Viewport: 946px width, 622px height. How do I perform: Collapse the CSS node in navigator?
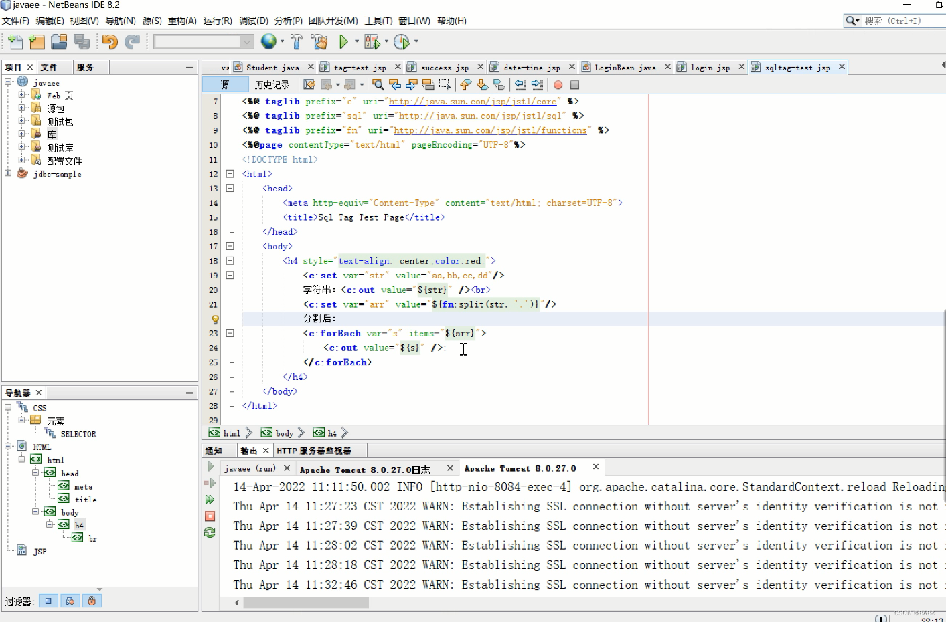pos(8,407)
